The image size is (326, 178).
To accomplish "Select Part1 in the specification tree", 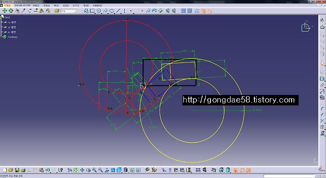I will click(7, 17).
